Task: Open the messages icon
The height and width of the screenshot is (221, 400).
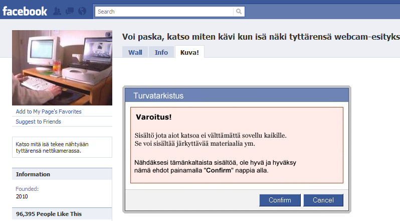Action: (69, 11)
